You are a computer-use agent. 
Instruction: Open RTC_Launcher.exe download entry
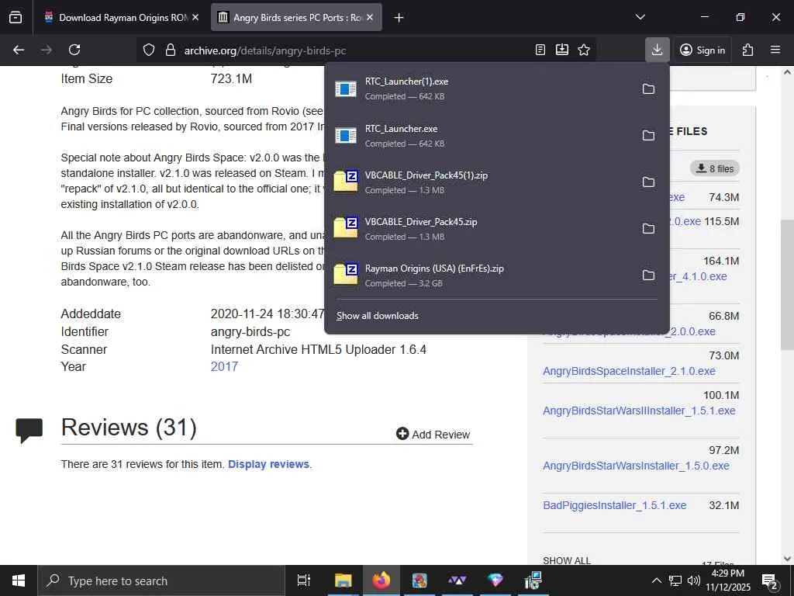coord(481,135)
